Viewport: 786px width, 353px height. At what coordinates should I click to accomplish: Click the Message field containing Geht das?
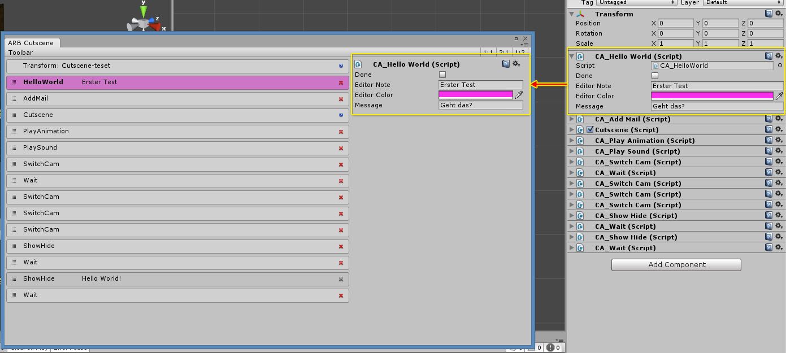click(480, 105)
